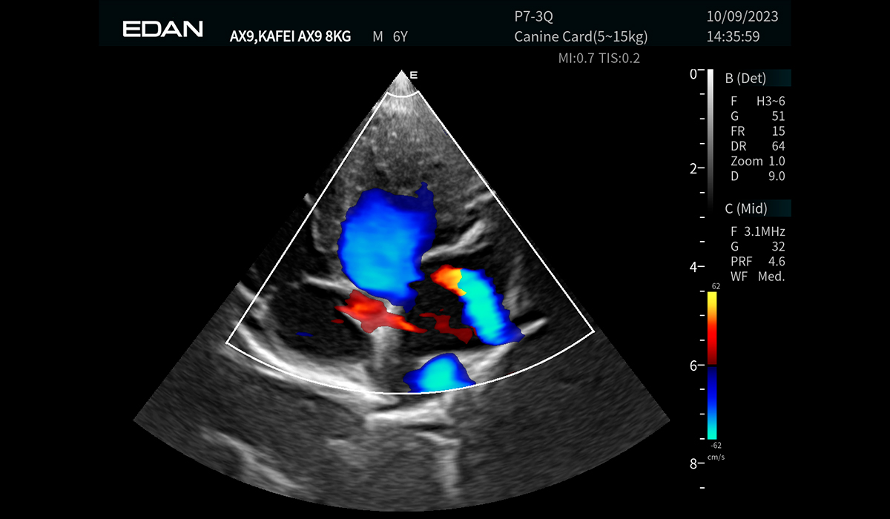
Task: Click the red flow jet in the heart
Action: pyautogui.click(x=378, y=311)
